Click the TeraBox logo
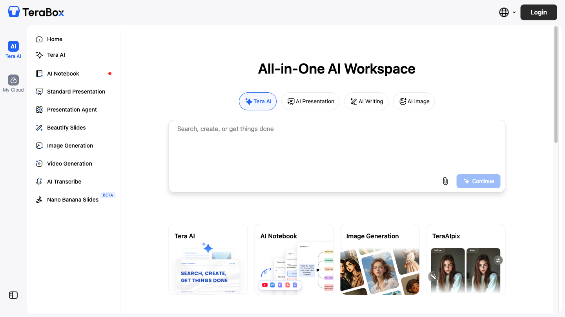 coord(36,12)
